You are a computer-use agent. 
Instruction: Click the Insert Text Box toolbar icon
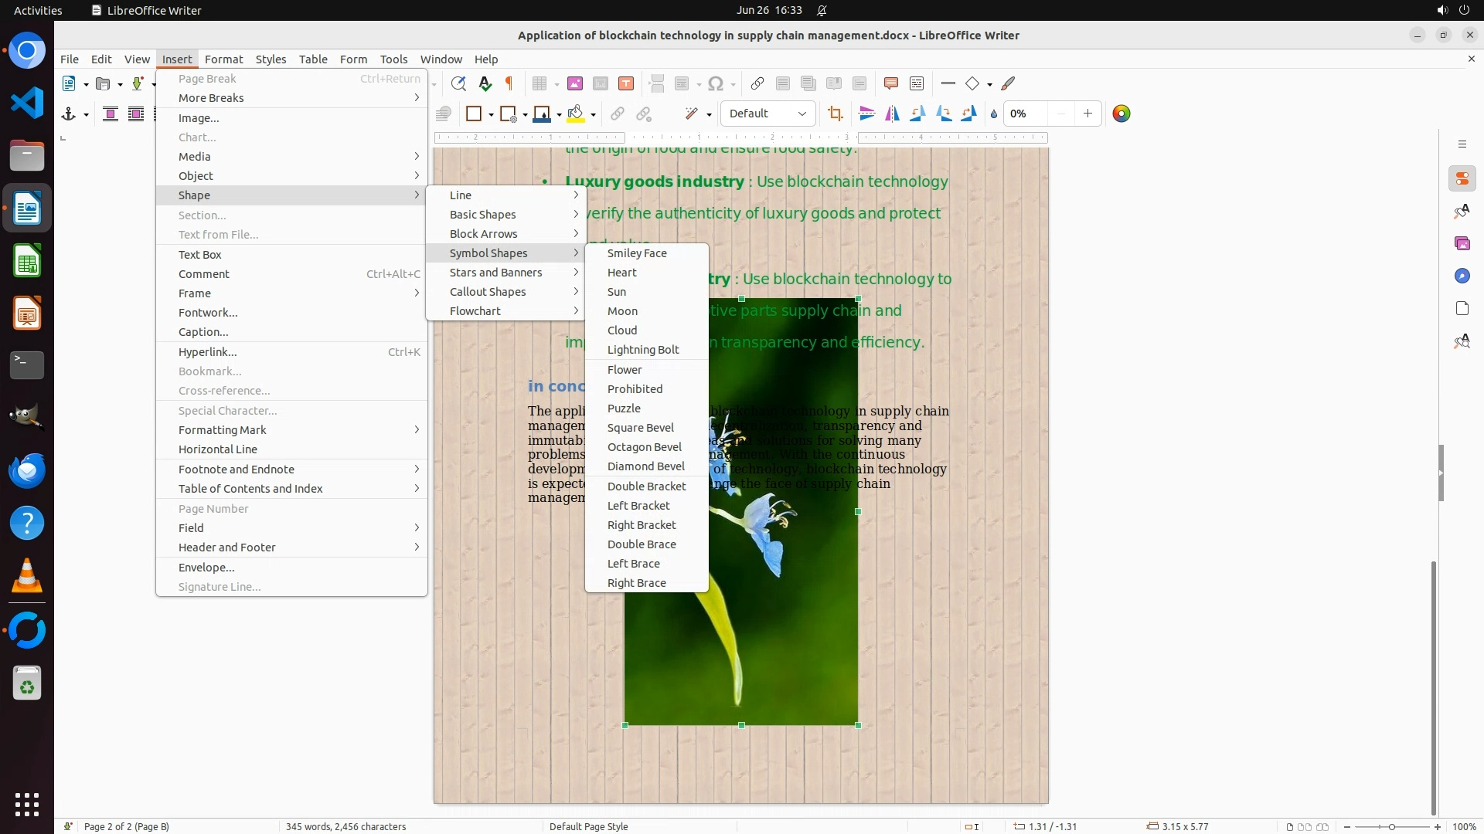[x=626, y=83]
